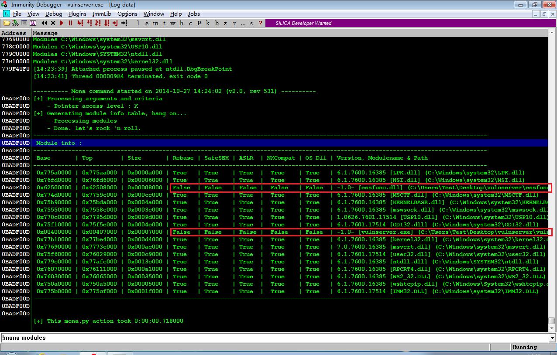Screen dimensions: 557x355
Task: Click the Step over toolbar icon
Action: (89, 23)
